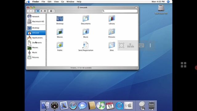The width and height of the screenshot is (197, 111).
Task: Click the status bar item count text
Action: tap(81, 68)
